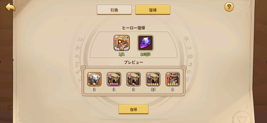
Task: Choose the wooden puppet with quantity 13
Action: click(x=153, y=79)
